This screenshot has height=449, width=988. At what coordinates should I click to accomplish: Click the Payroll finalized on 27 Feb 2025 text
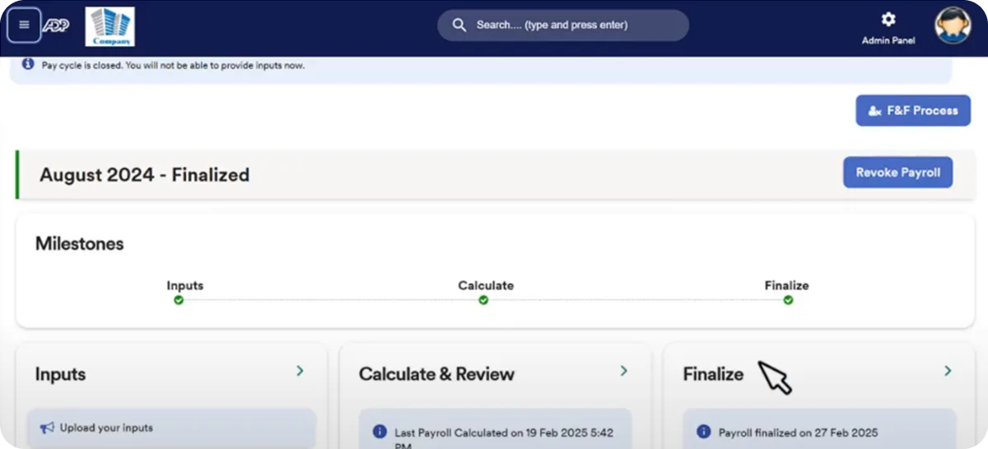click(798, 432)
